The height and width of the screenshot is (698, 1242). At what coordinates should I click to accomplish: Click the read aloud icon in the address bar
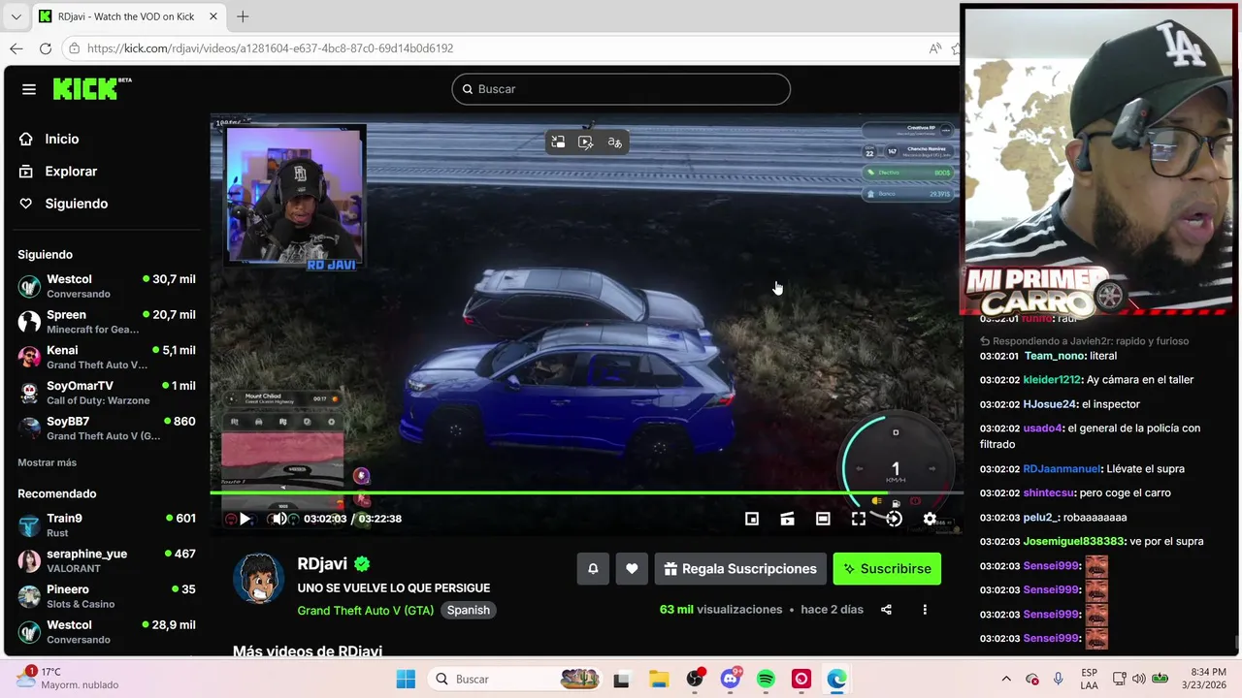pyautogui.click(x=934, y=48)
